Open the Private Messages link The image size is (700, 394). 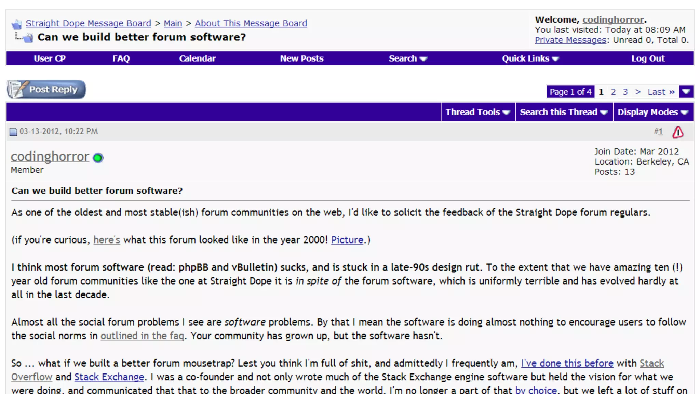coord(570,40)
